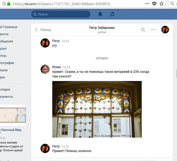This screenshot has width=177, height=161.
Task: Open Петр Забирохин profile from chat title
Action: click(x=102, y=28)
